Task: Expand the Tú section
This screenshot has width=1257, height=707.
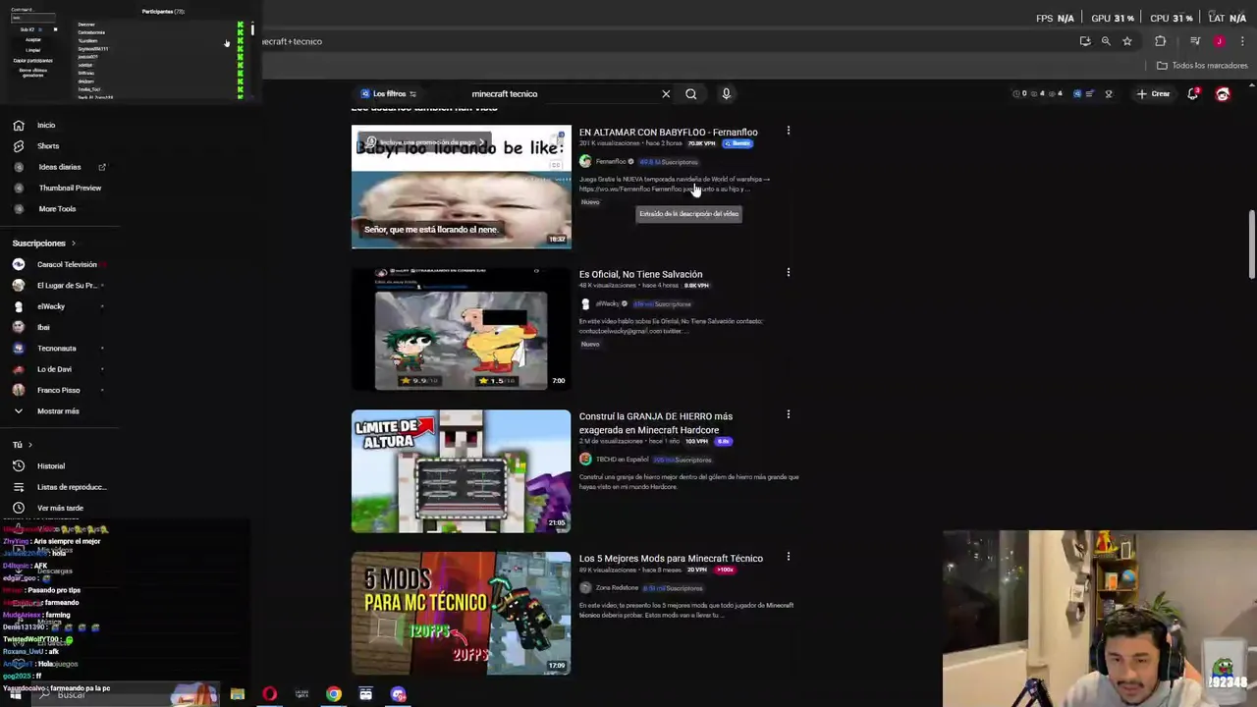Action: [x=22, y=445]
